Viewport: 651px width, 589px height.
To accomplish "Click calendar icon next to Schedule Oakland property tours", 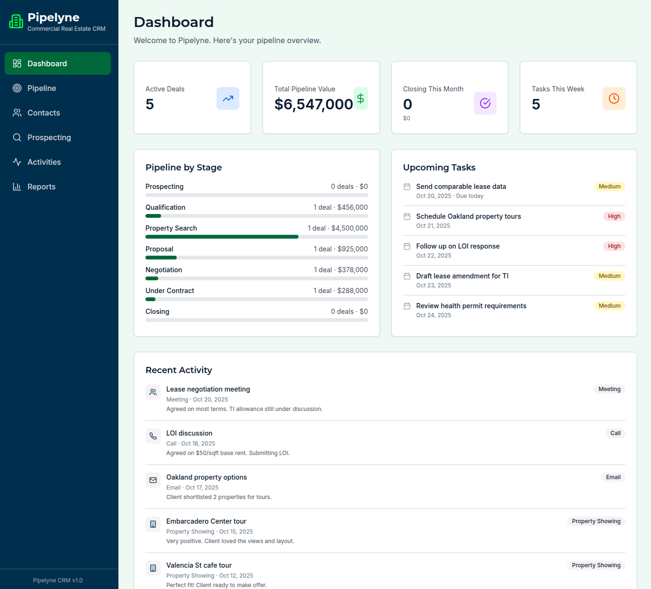I will pos(407,216).
